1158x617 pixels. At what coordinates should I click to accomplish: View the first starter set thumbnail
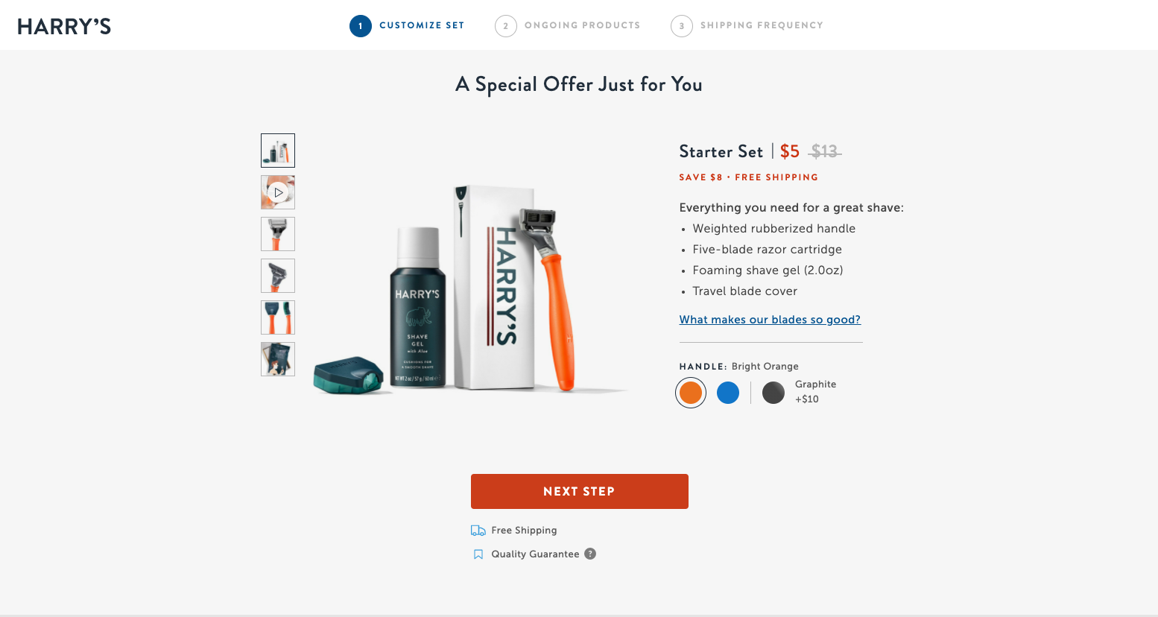278,151
